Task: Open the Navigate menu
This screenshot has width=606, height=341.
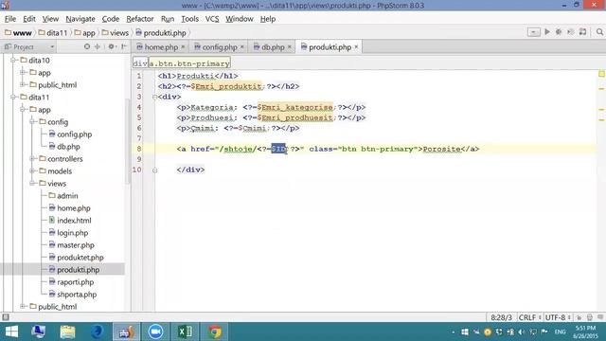Action: point(80,19)
